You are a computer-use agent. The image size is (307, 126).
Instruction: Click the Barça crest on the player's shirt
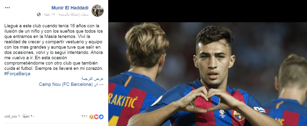click(239, 116)
